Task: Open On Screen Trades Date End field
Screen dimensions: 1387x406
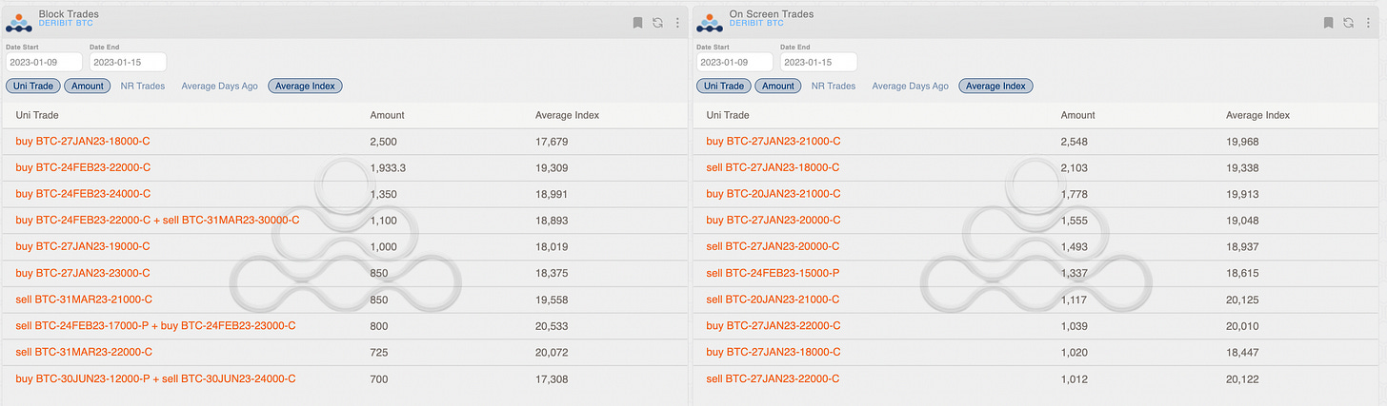Action: 818,62
